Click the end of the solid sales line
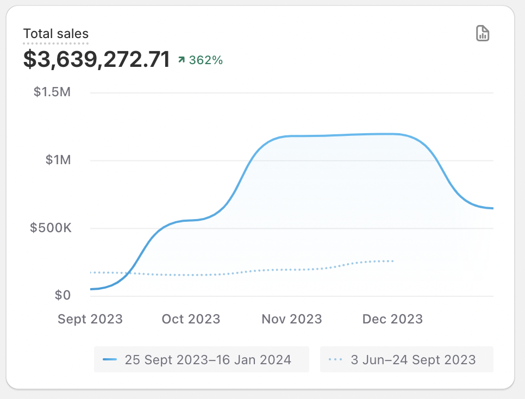The image size is (525, 399). (x=492, y=208)
